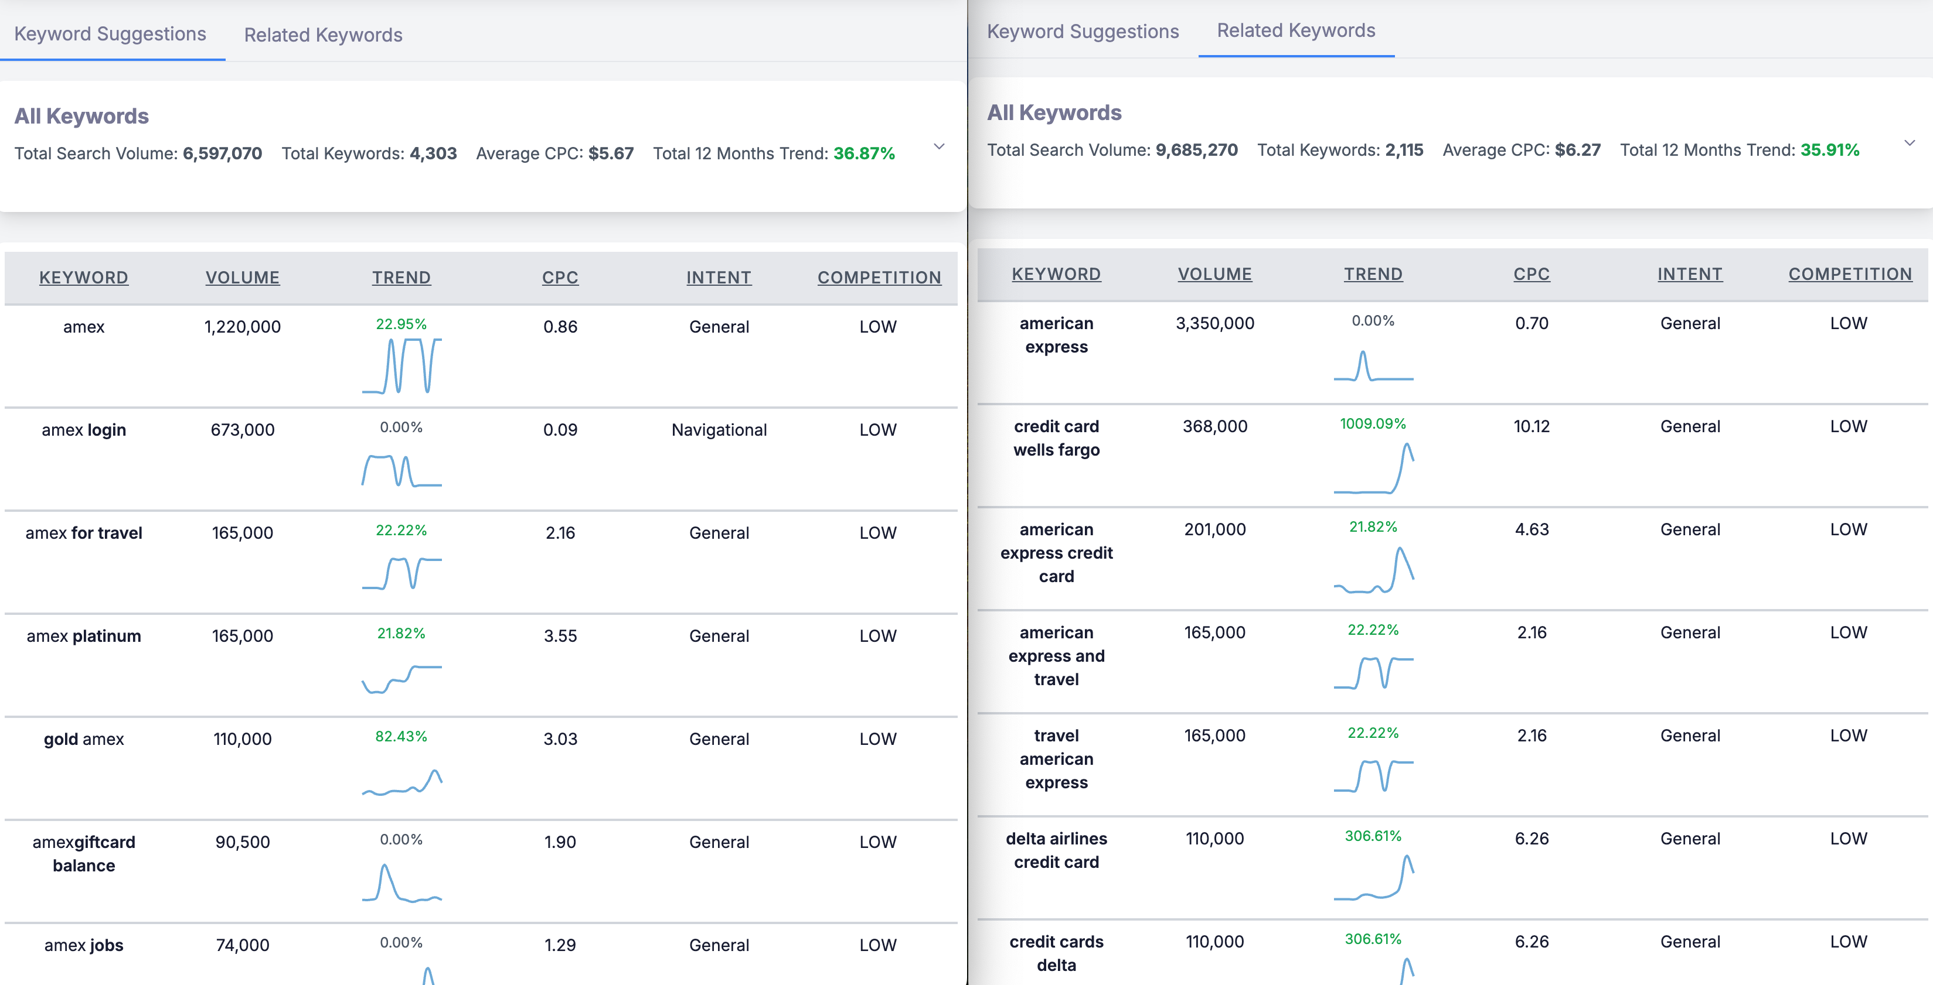Select the keyword amex jobs
The width and height of the screenshot is (1933, 985).
[84, 945]
